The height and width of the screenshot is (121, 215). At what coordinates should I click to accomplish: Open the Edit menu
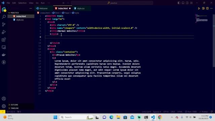pyautogui.click(x=14, y=3)
